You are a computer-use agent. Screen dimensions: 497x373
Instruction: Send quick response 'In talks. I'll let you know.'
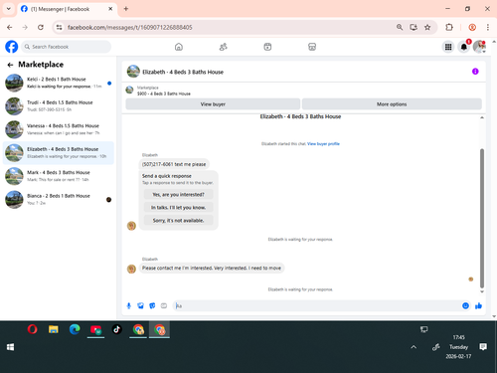(178, 208)
